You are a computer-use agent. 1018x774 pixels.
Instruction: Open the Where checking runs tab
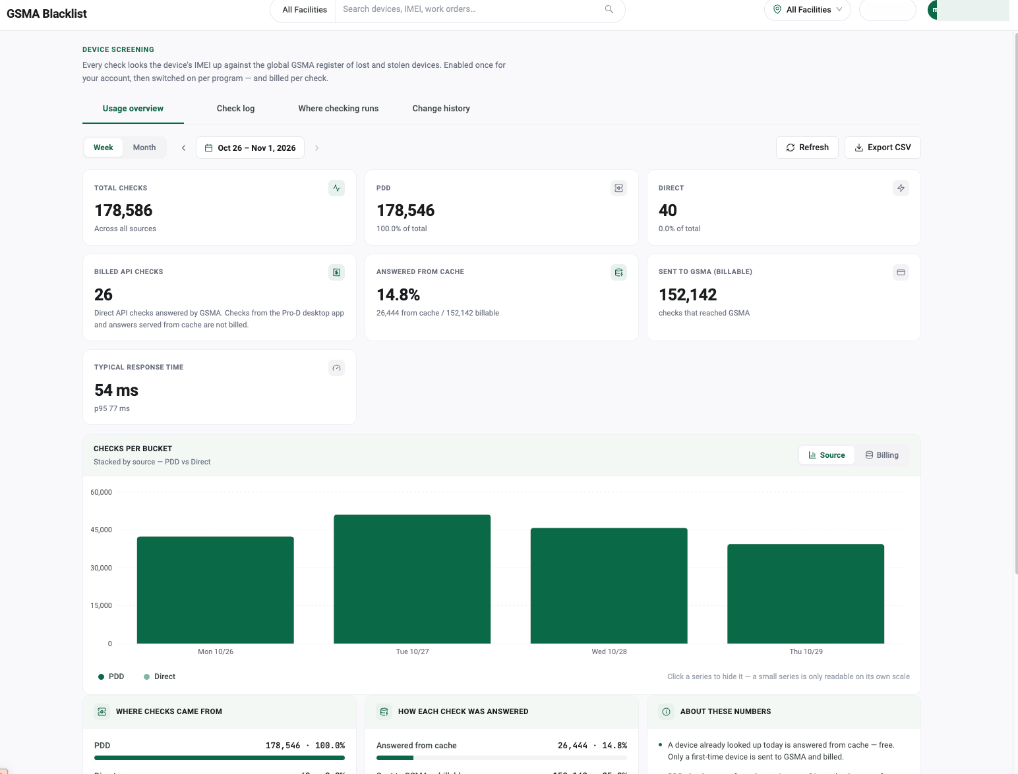coord(338,109)
